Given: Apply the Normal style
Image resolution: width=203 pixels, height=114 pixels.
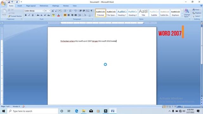Looking at the screenshot, I should pos(101,13).
